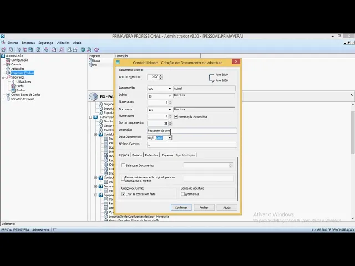Click the blue network arrows toolbar icon
This screenshot has width=355, height=266.
click(x=46, y=49)
